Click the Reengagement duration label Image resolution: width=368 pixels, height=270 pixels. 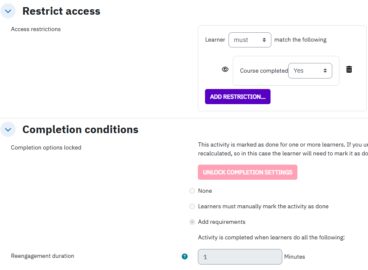[42, 256]
